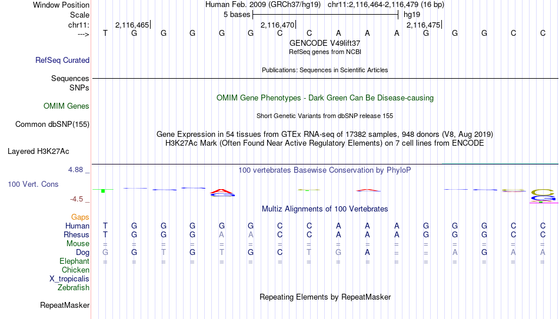Click the Layered H3K27Ac track label
559x319 pixels.
coord(38,152)
